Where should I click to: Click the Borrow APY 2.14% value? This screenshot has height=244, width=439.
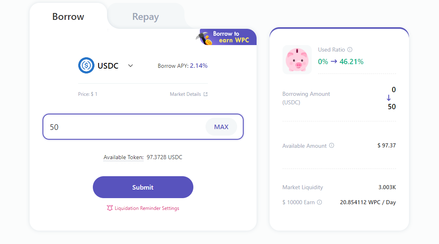199,66
